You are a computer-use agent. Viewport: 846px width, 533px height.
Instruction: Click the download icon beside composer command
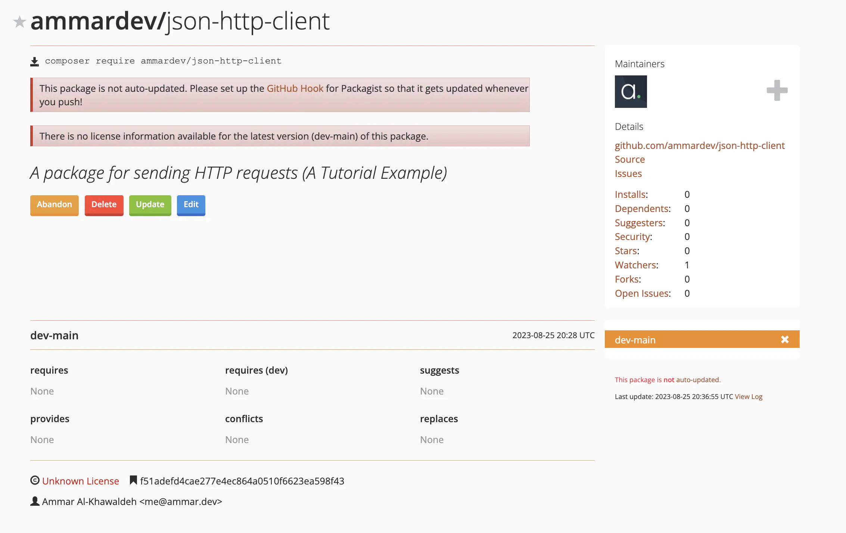[x=34, y=62]
